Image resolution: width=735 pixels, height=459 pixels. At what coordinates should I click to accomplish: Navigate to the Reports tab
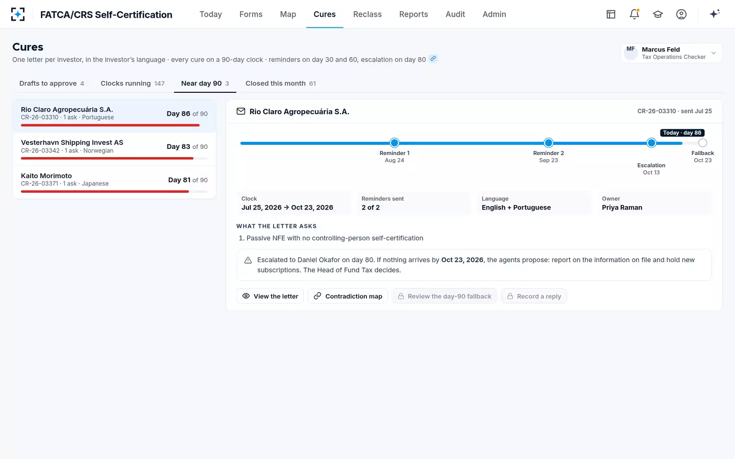(413, 14)
